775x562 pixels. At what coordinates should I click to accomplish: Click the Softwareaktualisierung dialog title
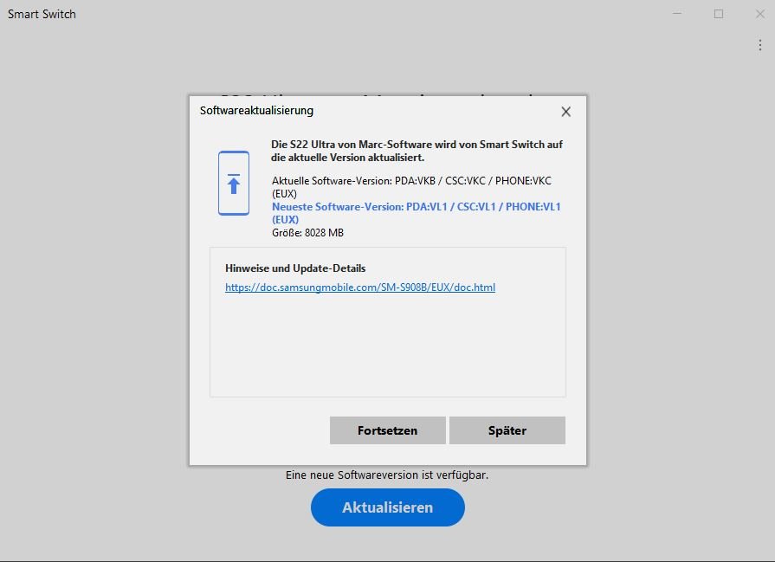tap(256, 111)
